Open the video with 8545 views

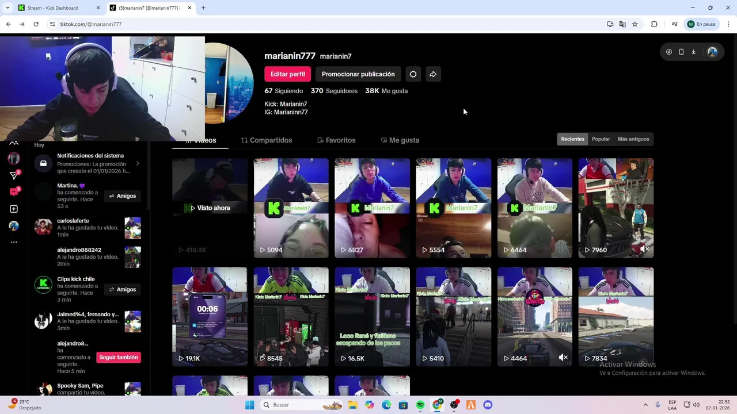291,317
